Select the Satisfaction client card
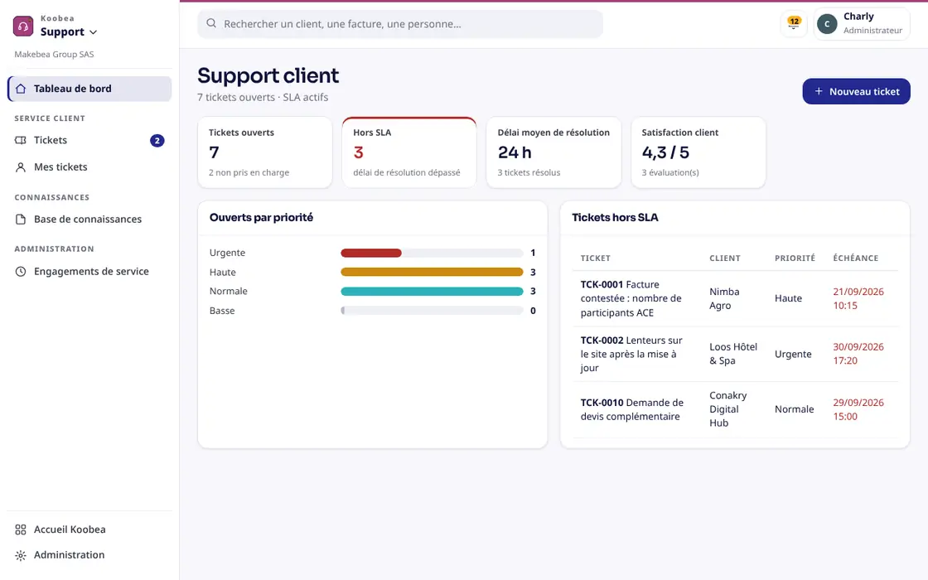 click(x=698, y=152)
